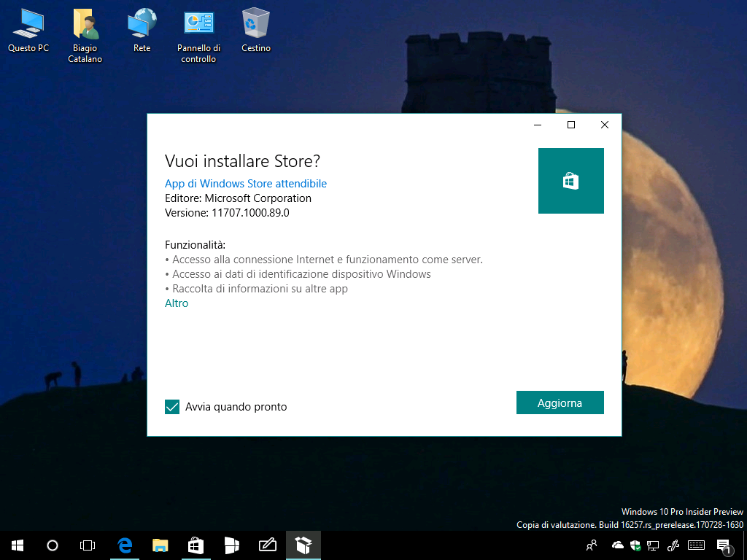Image resolution: width=747 pixels, height=560 pixels.
Task: Select the Biagio Catalano user folder icon
Action: 85,35
